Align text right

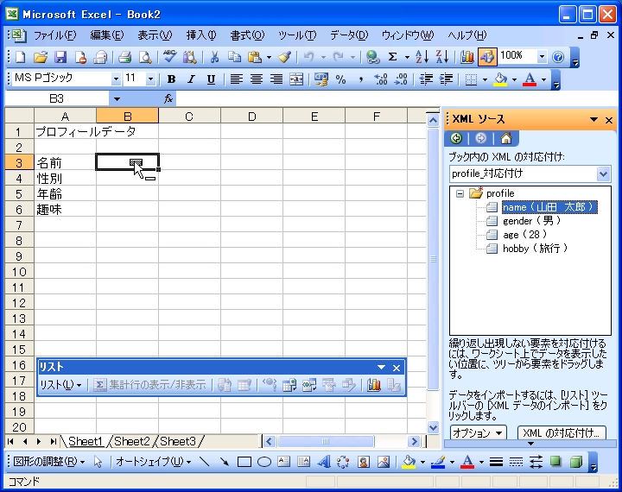click(x=276, y=79)
